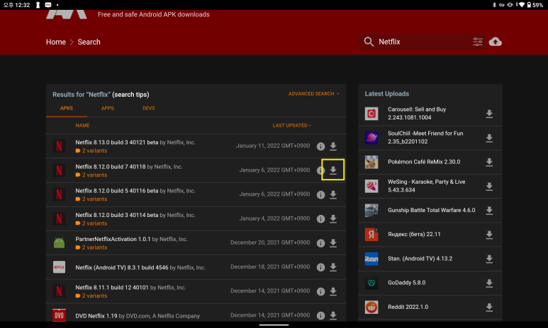Open Netflix 8.12.0 build 7 40118 page
The height and width of the screenshot is (328, 548).
pos(111,167)
